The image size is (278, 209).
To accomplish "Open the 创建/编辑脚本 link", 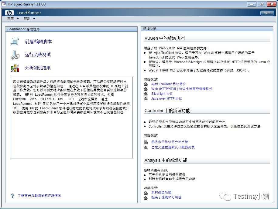I will click(38, 41).
